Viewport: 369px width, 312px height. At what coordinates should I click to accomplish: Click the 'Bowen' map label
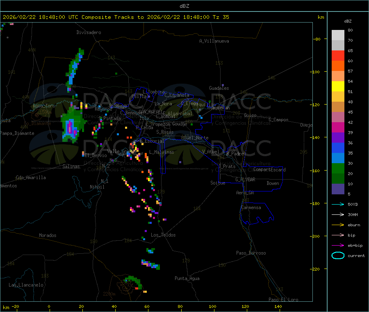273,183
